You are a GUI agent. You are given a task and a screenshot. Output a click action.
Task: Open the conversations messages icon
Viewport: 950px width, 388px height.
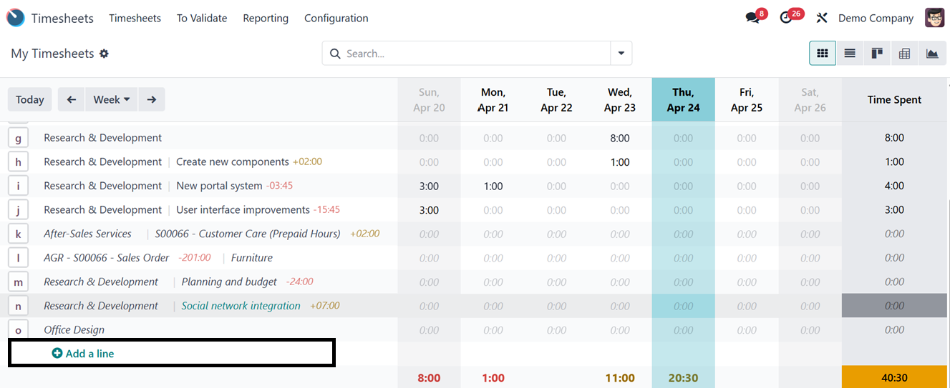coord(752,18)
